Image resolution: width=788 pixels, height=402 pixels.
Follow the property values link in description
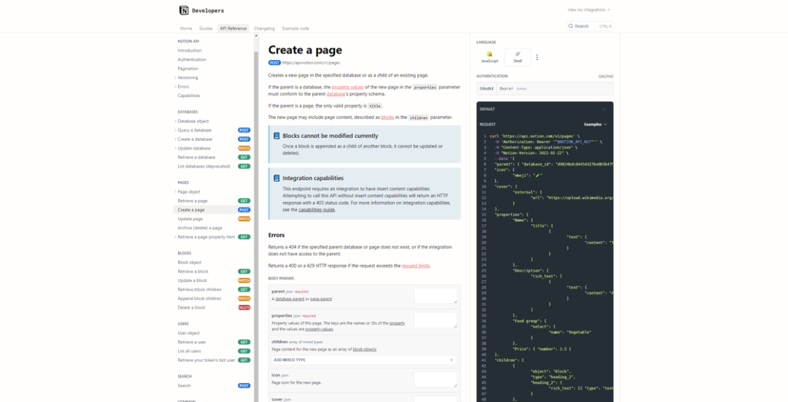click(x=347, y=87)
